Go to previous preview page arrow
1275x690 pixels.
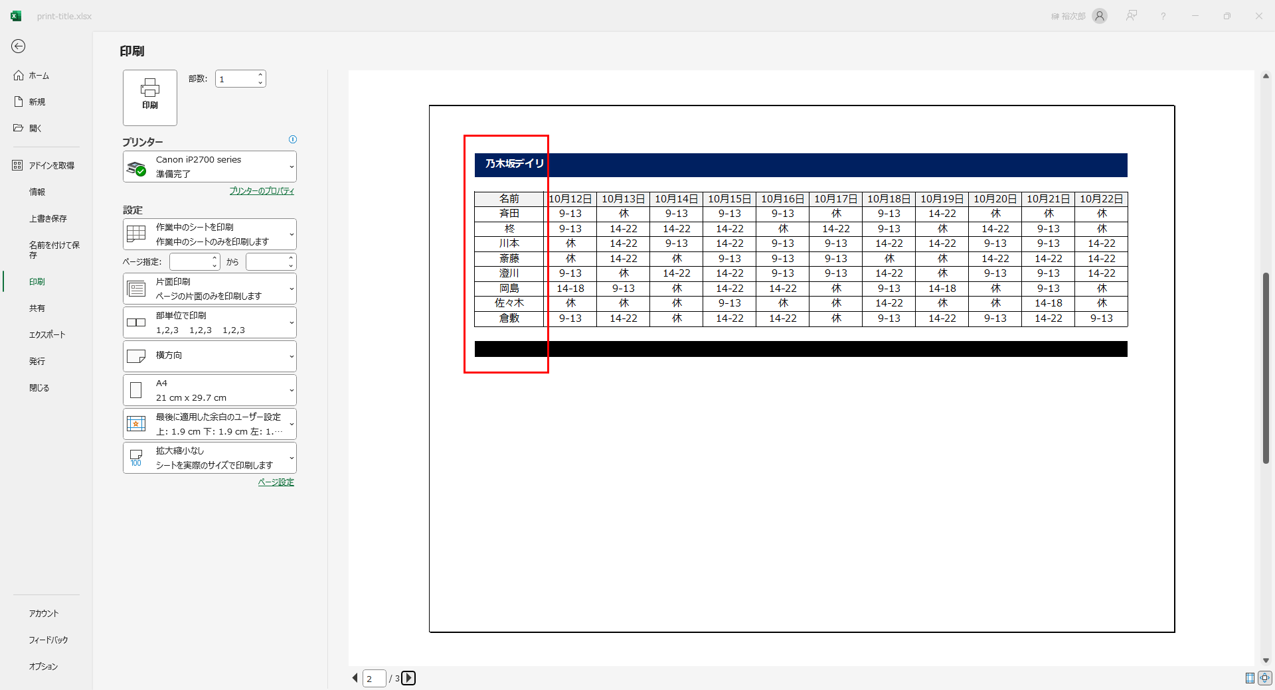(x=355, y=678)
